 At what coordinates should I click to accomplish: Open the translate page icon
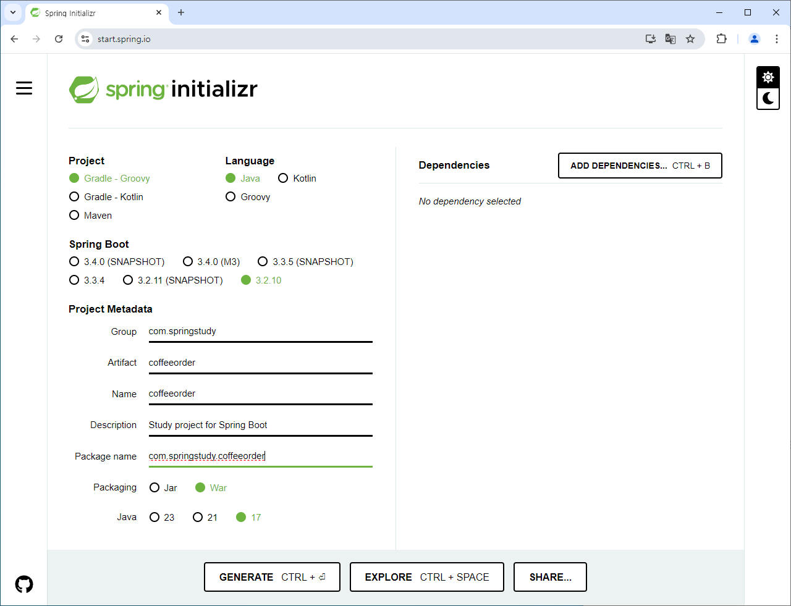point(670,39)
